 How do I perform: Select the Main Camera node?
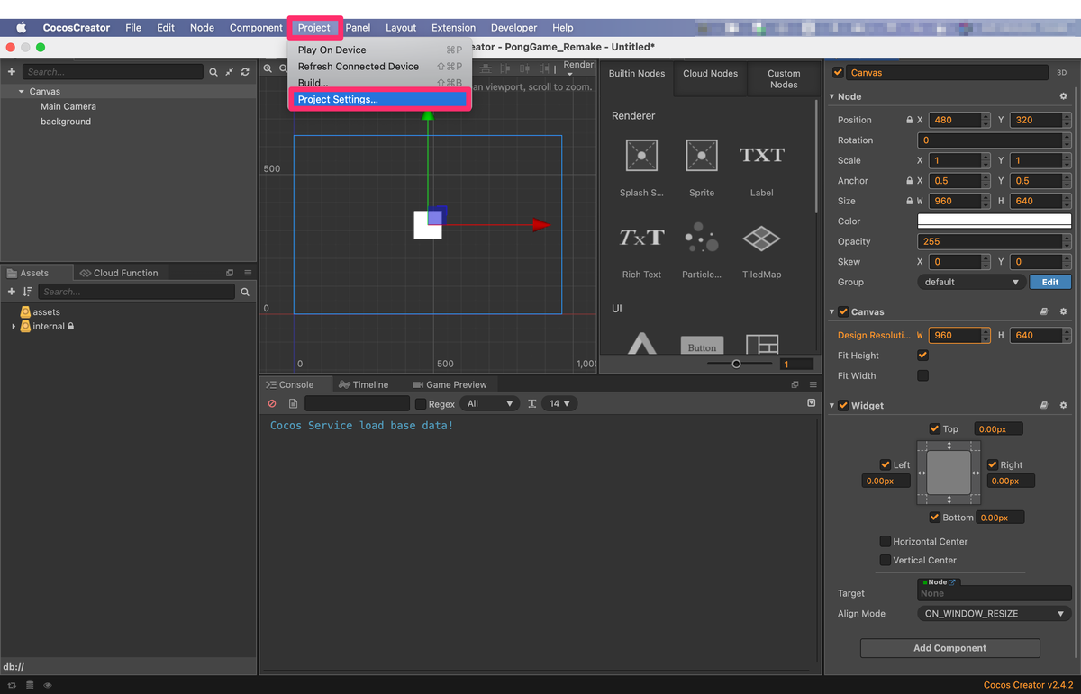point(68,106)
